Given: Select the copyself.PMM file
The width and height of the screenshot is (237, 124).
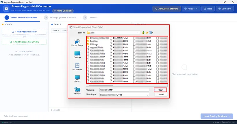Looking at the screenshot, I should pyautogui.click(x=95, y=47).
